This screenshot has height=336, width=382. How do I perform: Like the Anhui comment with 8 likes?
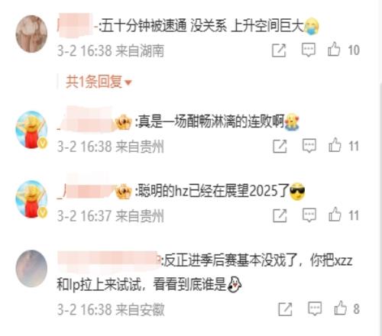341,308
